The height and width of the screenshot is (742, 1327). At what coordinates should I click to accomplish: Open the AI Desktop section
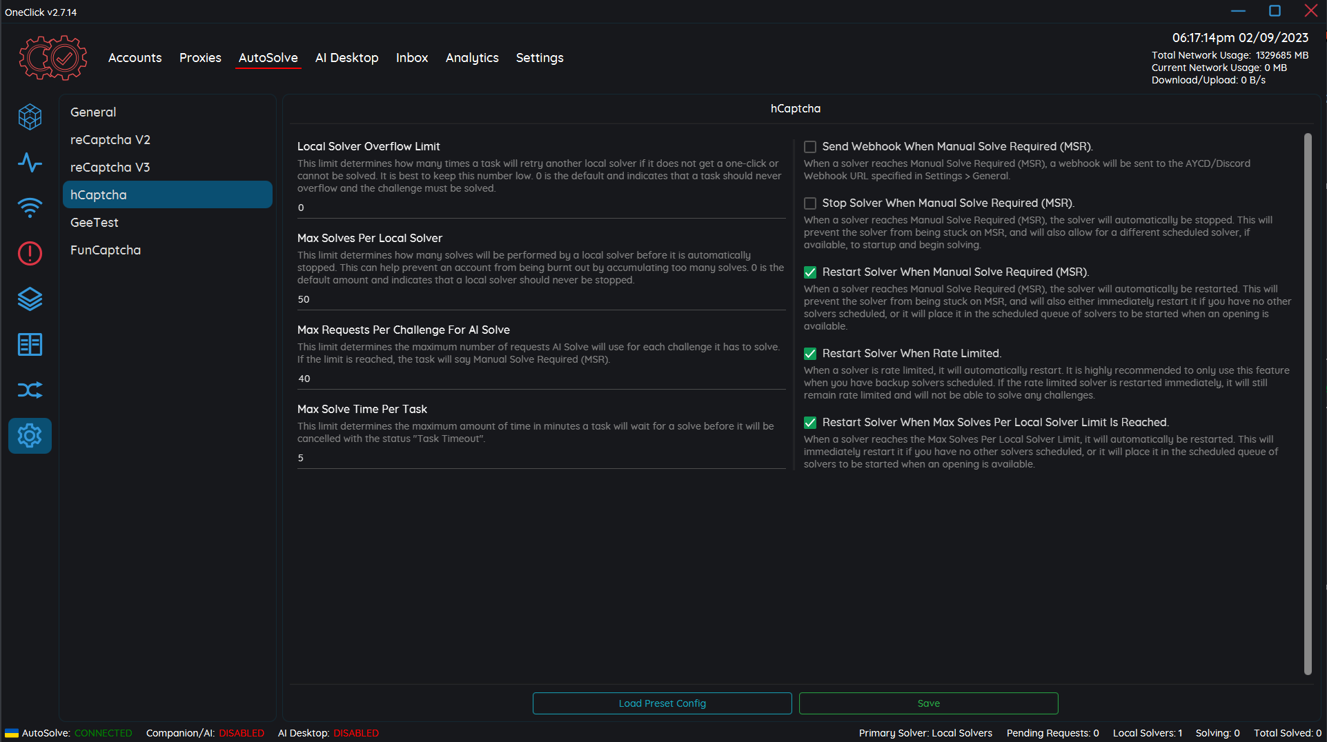[x=346, y=58]
